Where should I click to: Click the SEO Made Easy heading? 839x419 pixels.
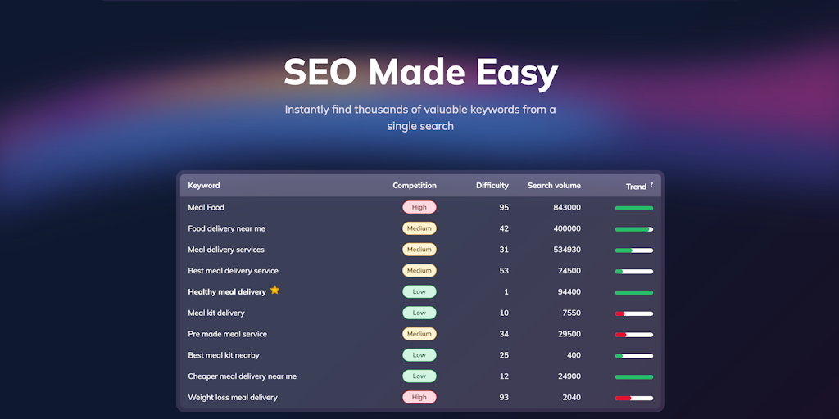[420, 73]
